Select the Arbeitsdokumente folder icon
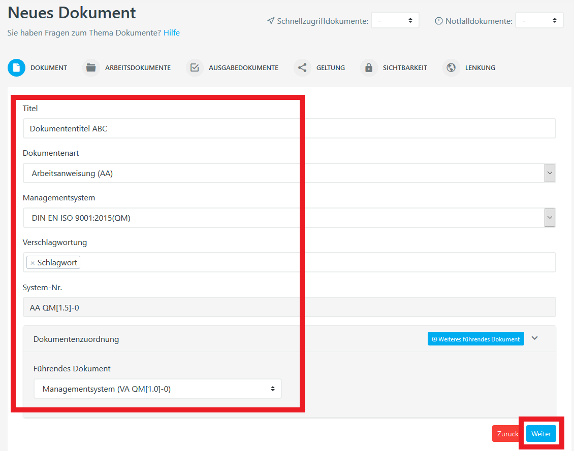 pos(91,67)
